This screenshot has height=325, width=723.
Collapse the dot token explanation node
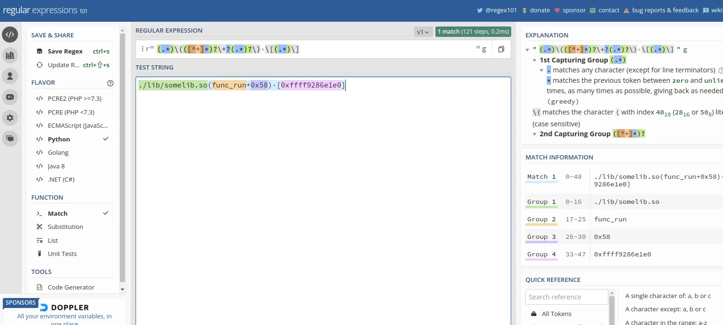click(542, 70)
